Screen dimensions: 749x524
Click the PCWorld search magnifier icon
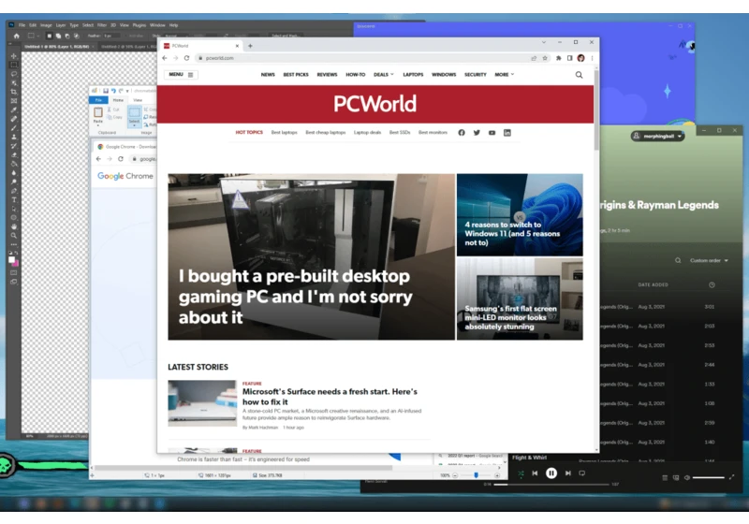(579, 75)
